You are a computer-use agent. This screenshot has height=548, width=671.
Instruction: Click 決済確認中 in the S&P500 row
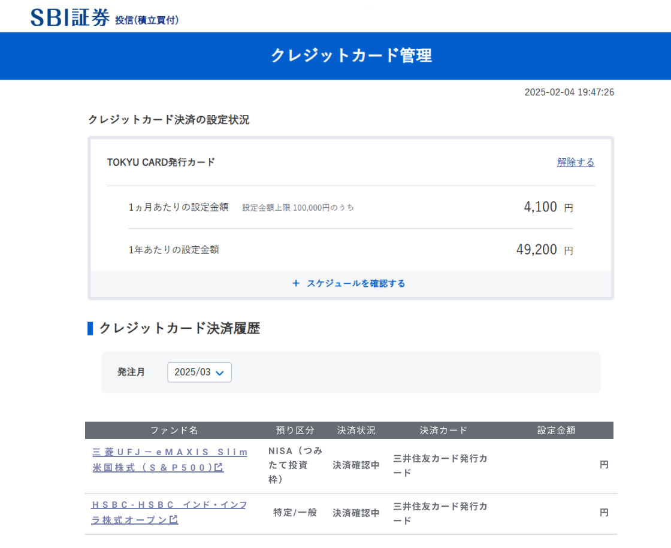(x=356, y=465)
